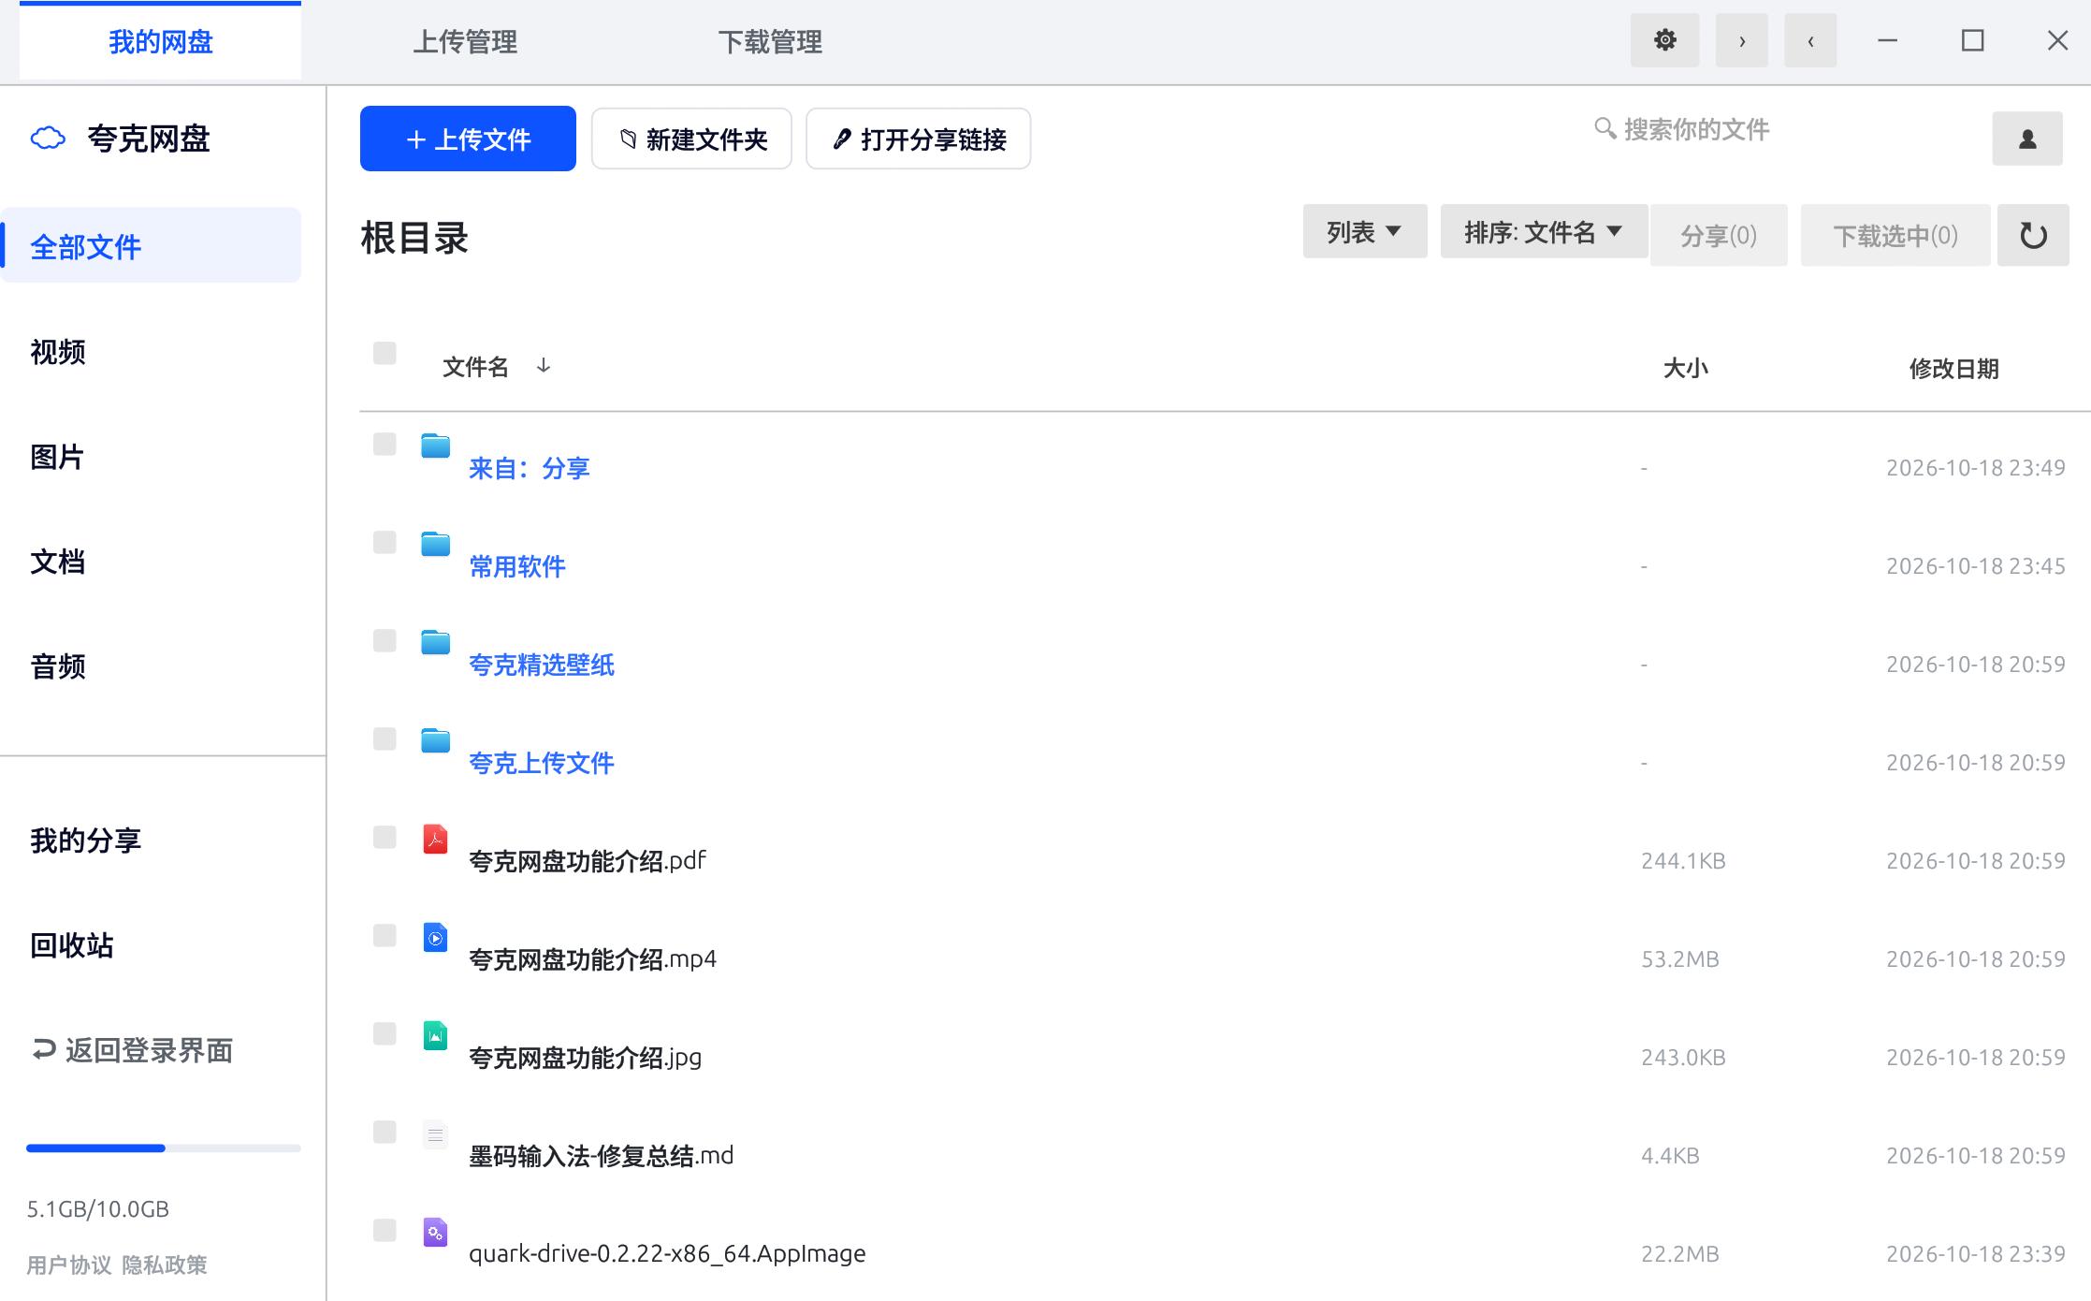Open 隐私政策 link
This screenshot has height=1301, width=2091.
point(165,1264)
